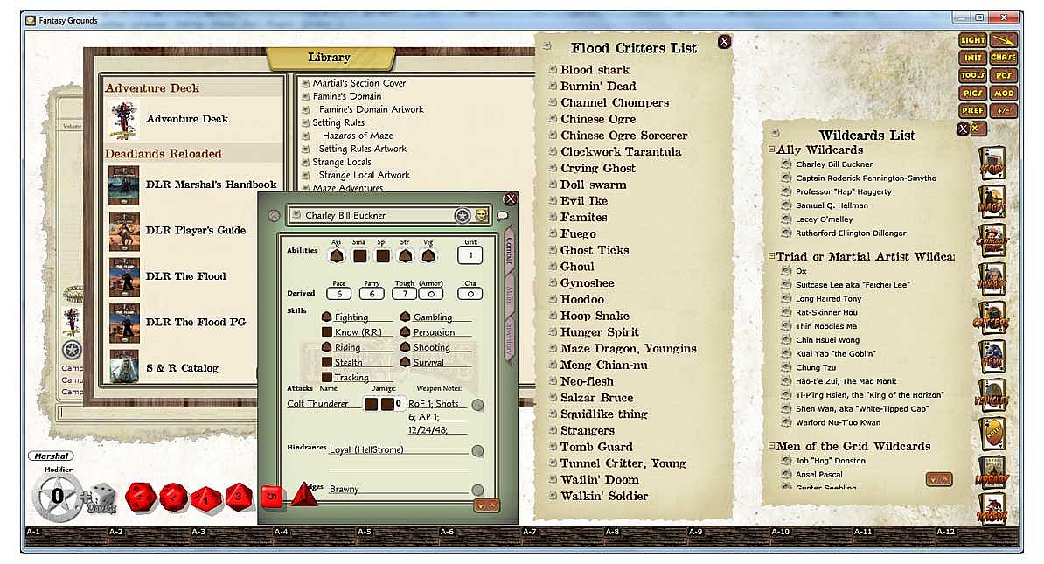The width and height of the screenshot is (1044, 564).
Task: Open the Notes deck icon
Action: click(x=992, y=435)
